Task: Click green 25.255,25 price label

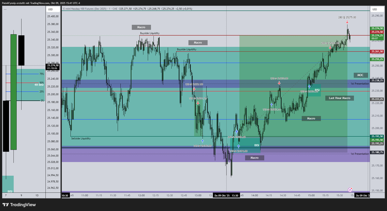Action: coord(377,59)
